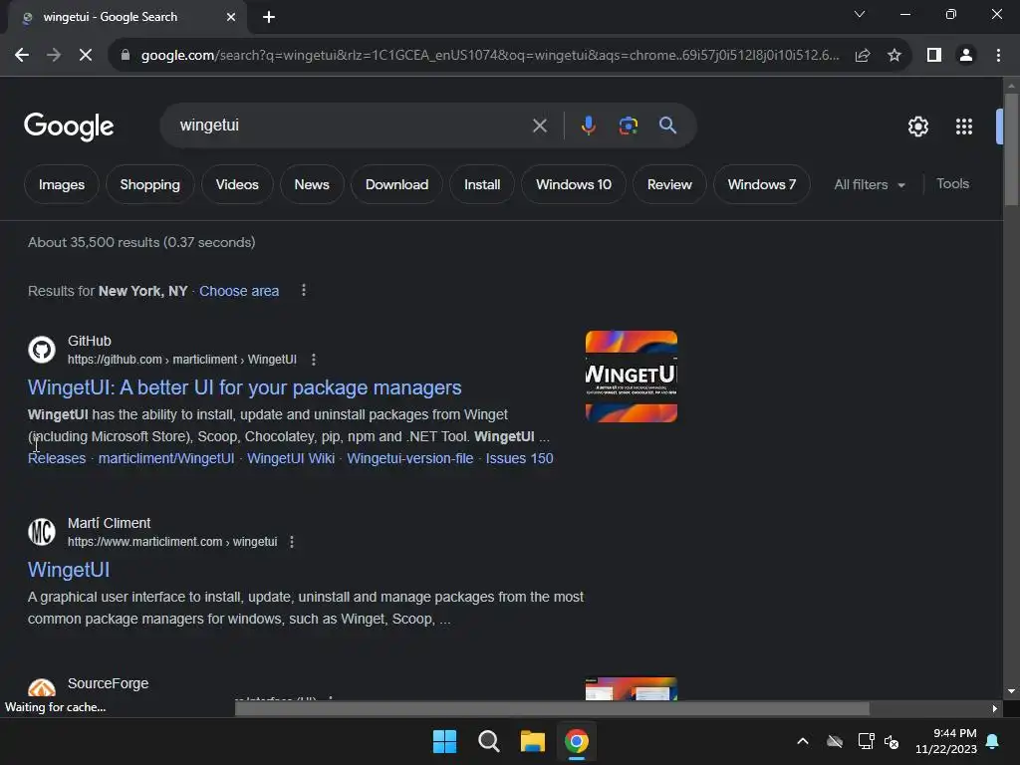The height and width of the screenshot is (765, 1020).
Task: Open the share this page icon
Action: click(863, 56)
